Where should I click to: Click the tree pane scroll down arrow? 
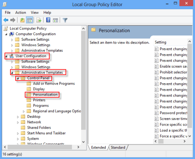pos(83,142)
